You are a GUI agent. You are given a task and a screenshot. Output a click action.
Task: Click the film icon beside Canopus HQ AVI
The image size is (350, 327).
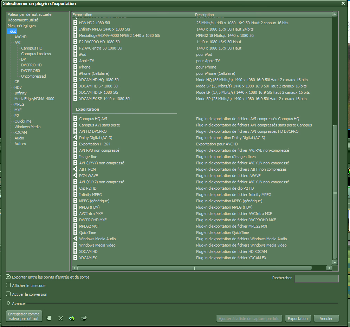pos(75,119)
